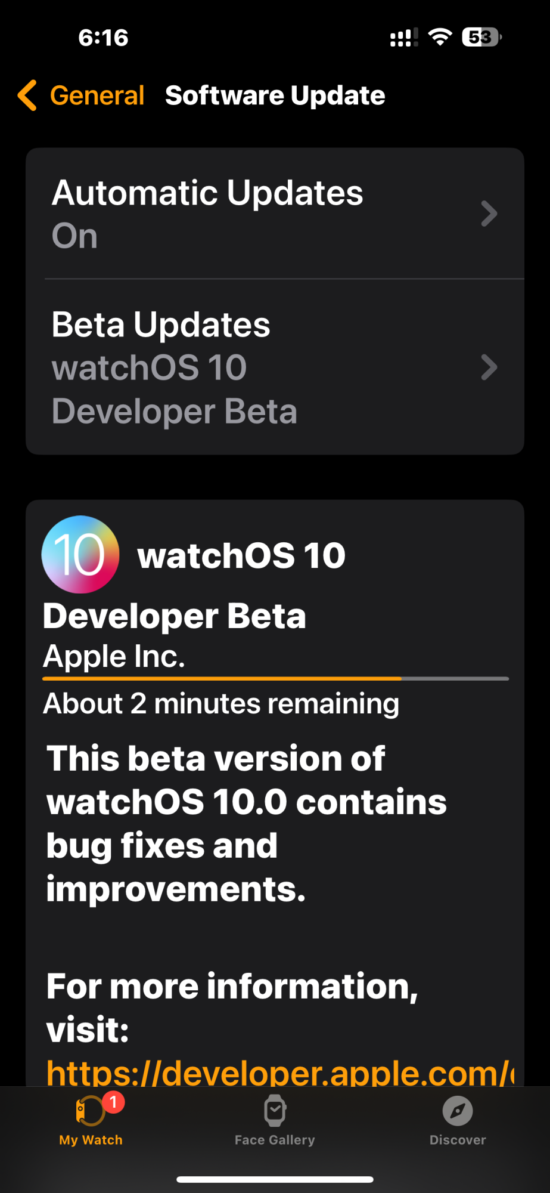The height and width of the screenshot is (1193, 550).
Task: Open Automatic Updates settings row
Action: pos(275,214)
